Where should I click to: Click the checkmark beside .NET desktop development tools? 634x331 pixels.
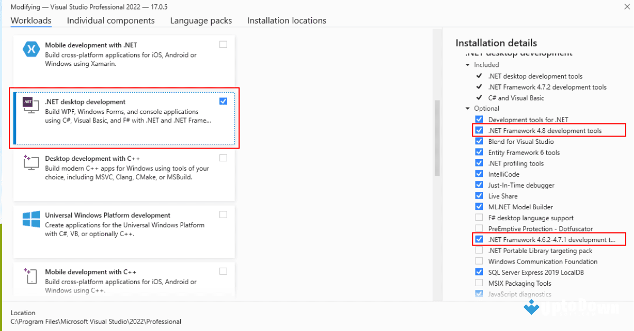pos(479,76)
